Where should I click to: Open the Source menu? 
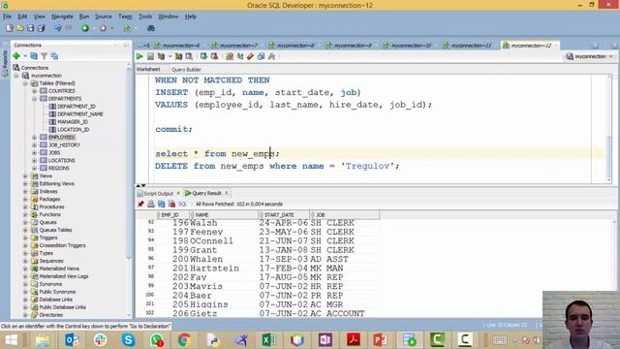[x=104, y=16]
